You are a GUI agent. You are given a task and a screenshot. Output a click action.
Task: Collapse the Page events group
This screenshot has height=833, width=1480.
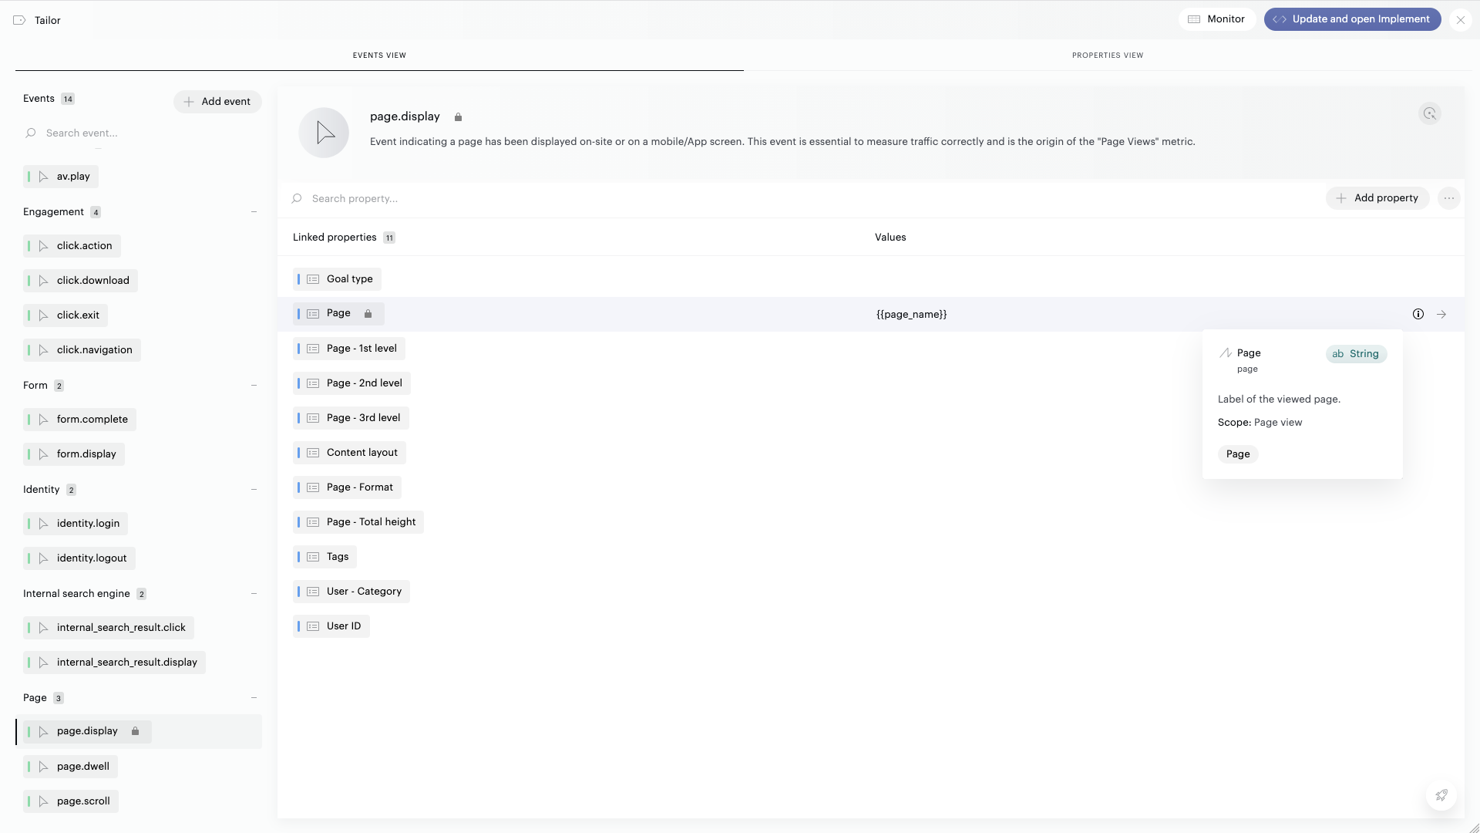(x=254, y=698)
